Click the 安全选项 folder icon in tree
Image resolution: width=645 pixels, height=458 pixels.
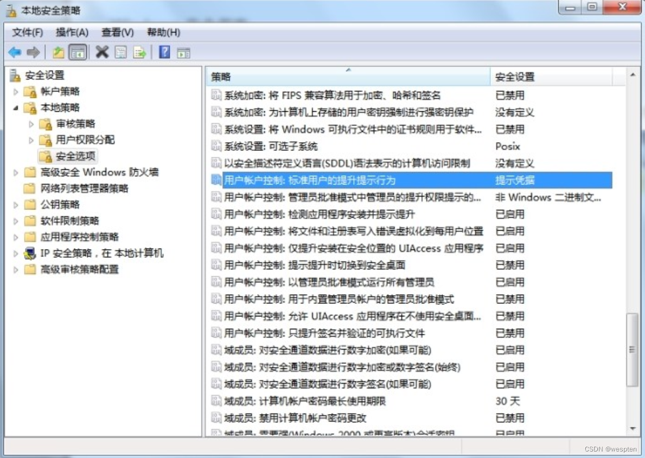45,156
